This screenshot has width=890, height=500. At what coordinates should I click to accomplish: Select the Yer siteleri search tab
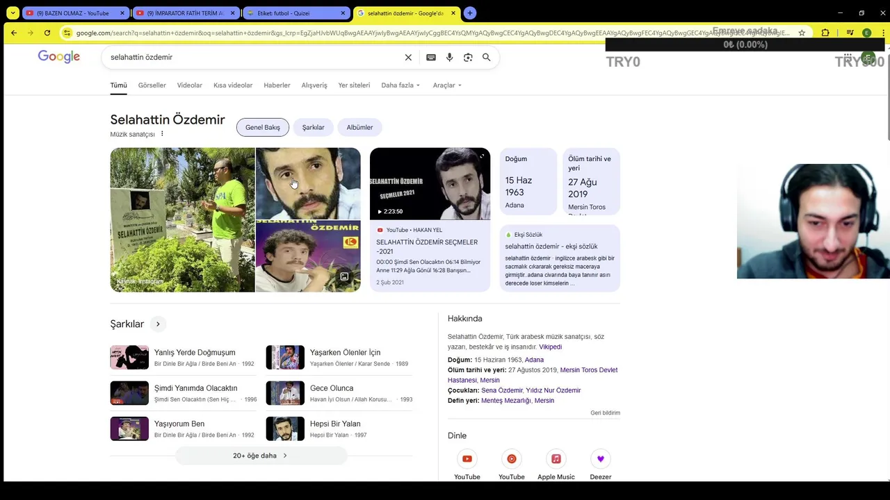(x=354, y=85)
